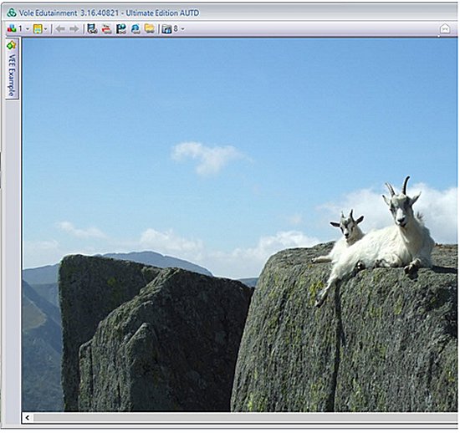Click the blue picture media icon

click(x=121, y=28)
